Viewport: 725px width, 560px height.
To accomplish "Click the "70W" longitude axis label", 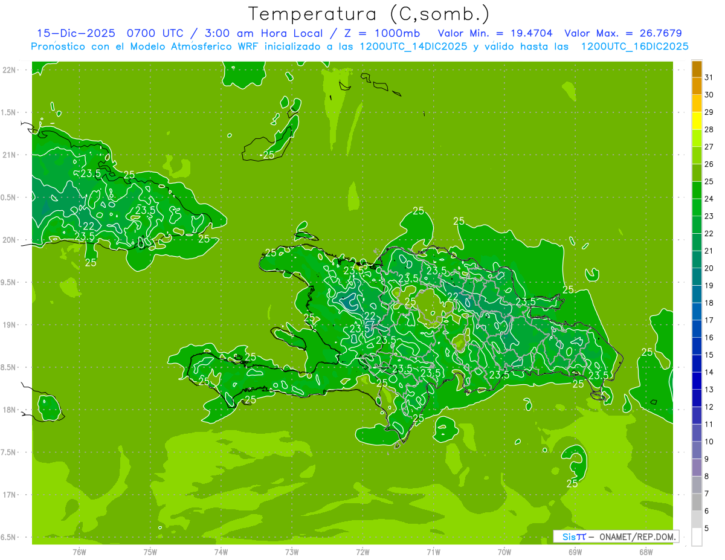I will click(504, 551).
